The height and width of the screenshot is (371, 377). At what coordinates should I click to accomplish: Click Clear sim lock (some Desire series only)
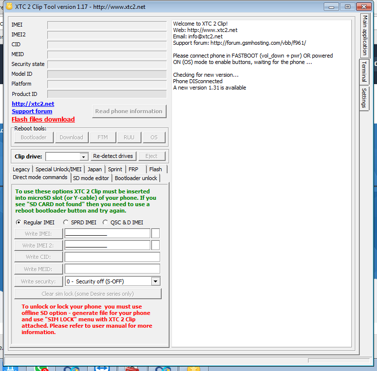coord(88,294)
